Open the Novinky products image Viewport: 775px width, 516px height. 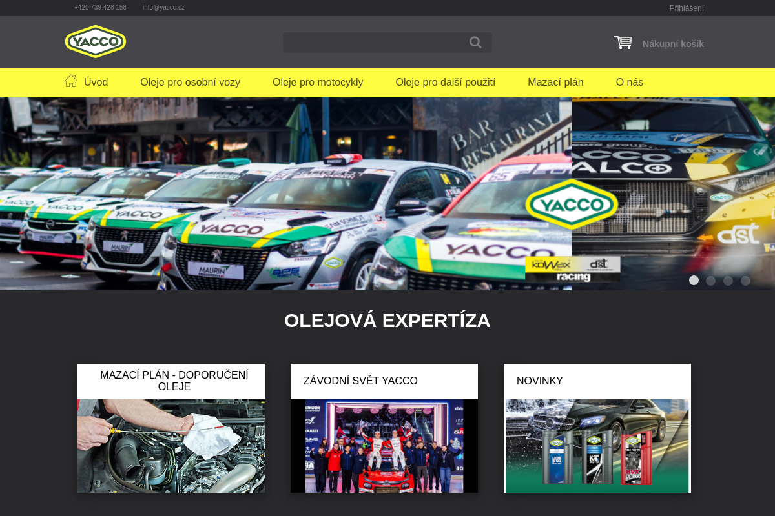pyautogui.click(x=597, y=446)
